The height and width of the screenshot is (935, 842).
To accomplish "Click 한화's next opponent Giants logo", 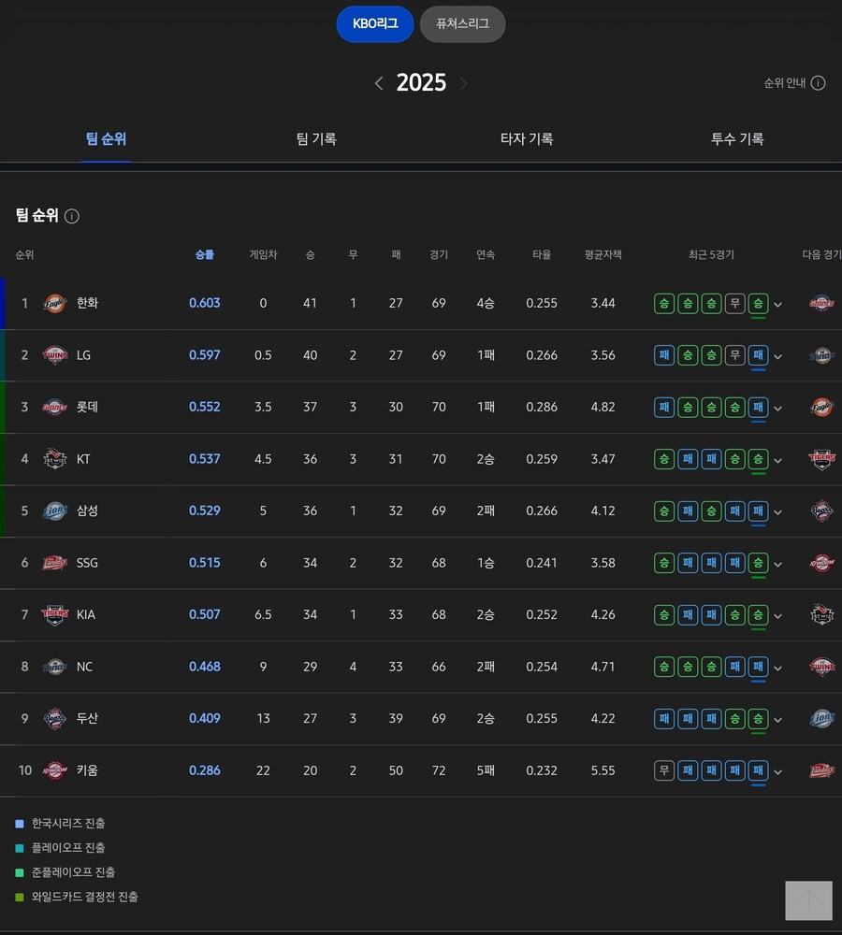I will click(821, 304).
